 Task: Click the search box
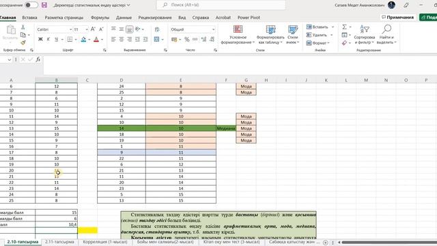pyautogui.click(x=221, y=5)
